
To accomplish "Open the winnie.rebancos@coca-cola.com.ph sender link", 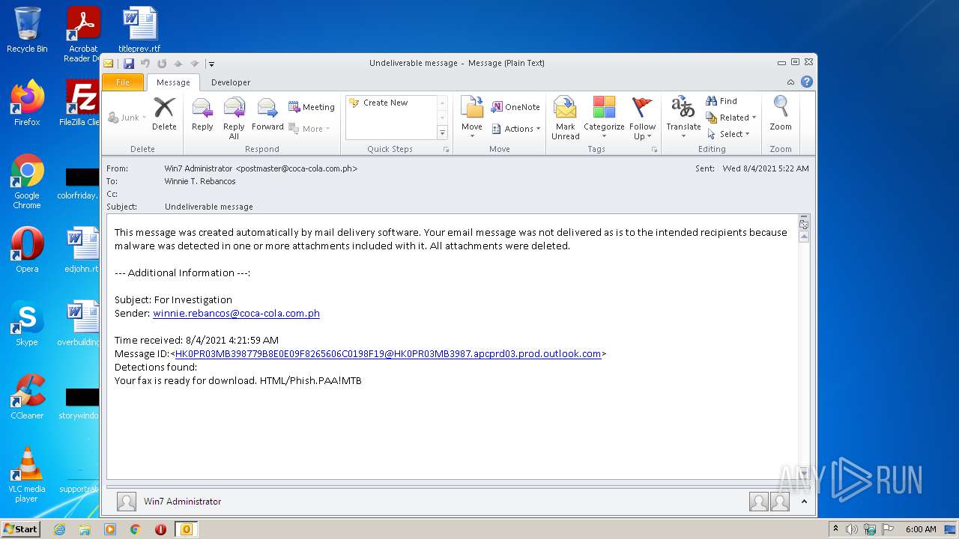I will pyautogui.click(x=237, y=313).
